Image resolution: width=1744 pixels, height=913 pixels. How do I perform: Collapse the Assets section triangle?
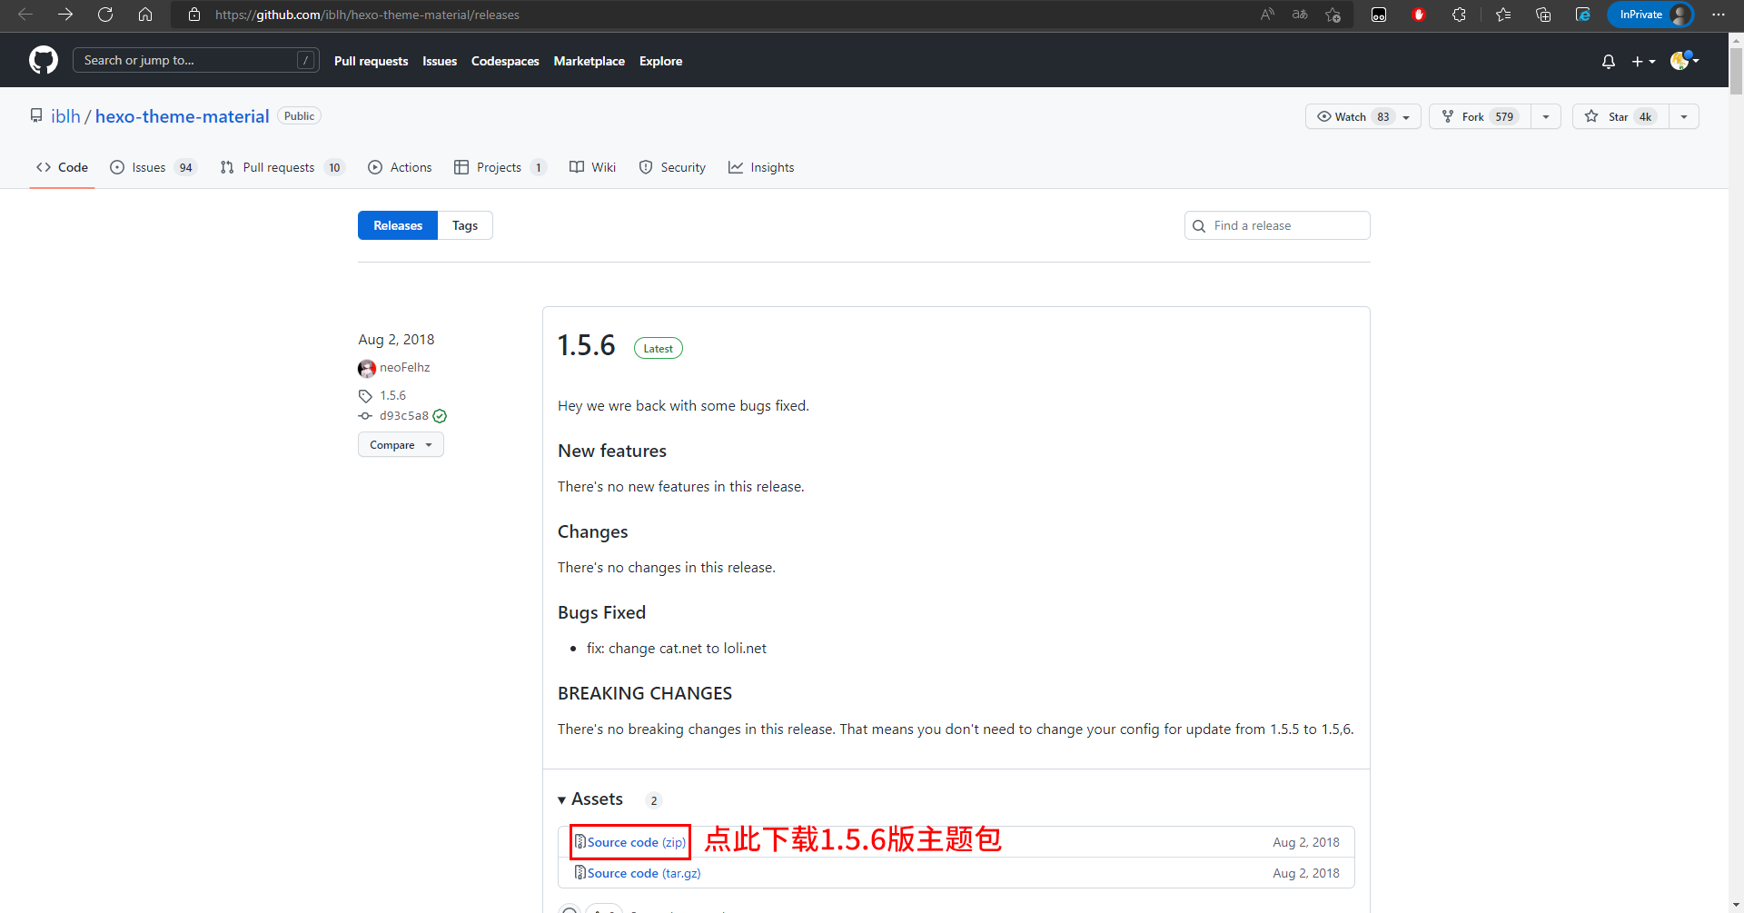pos(562,800)
